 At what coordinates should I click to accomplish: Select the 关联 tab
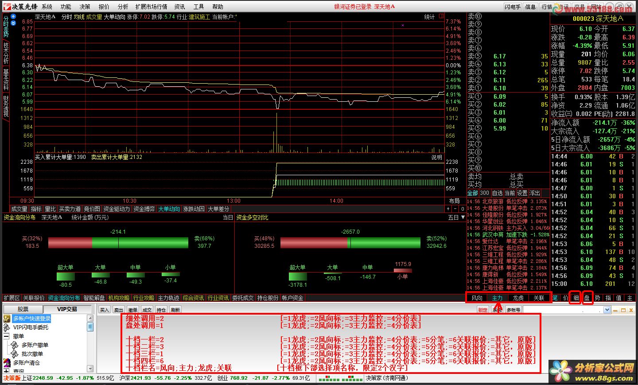coord(539,298)
